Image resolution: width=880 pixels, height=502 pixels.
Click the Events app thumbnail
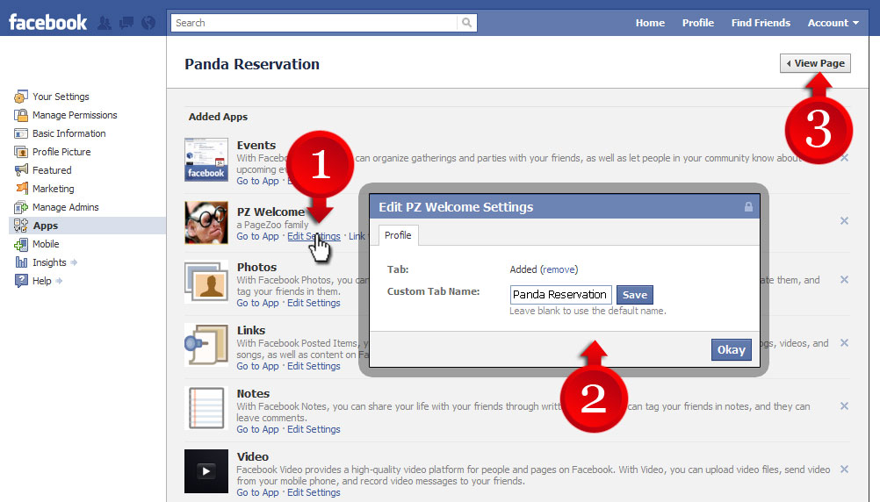pos(206,160)
